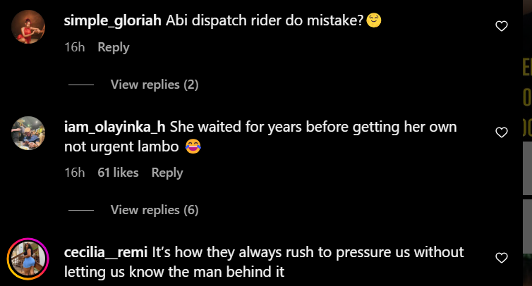
Task: Open iam_olayinka_h's profile avatar
Action: [29, 131]
